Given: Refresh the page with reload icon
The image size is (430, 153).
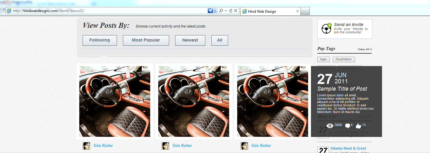Looking at the screenshot, I should pyautogui.click(x=231, y=11).
